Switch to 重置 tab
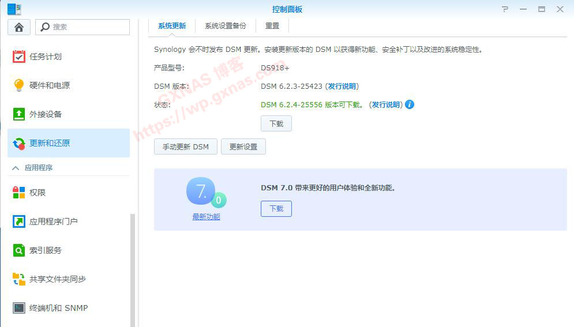This screenshot has height=327, width=574. (272, 26)
